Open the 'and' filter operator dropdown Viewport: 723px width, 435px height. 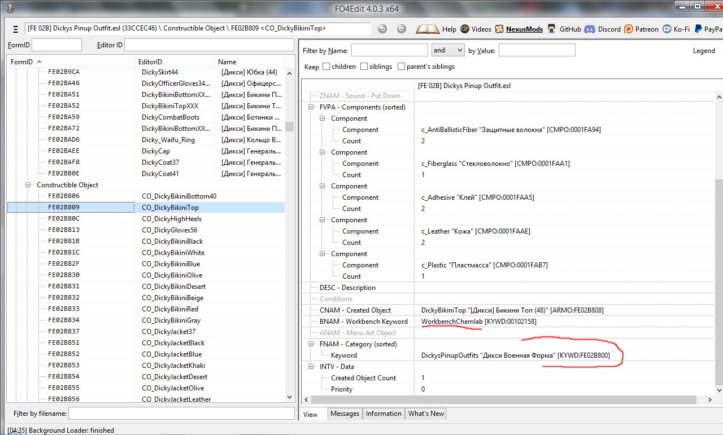click(x=447, y=50)
